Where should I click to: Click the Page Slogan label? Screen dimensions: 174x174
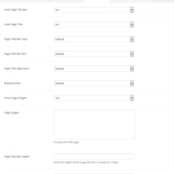[12, 113]
